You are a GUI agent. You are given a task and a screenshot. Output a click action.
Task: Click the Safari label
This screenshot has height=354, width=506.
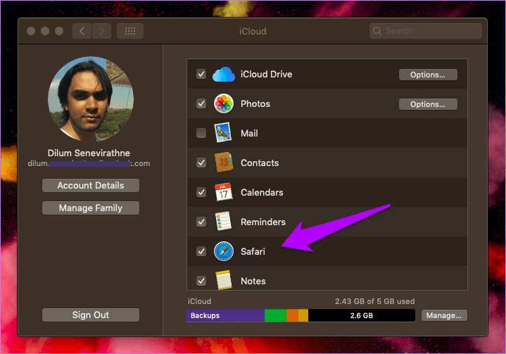coord(253,251)
